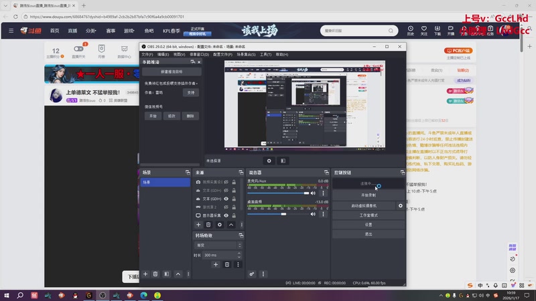Open mixer panel three-dot menu at bottom

tap(263, 274)
